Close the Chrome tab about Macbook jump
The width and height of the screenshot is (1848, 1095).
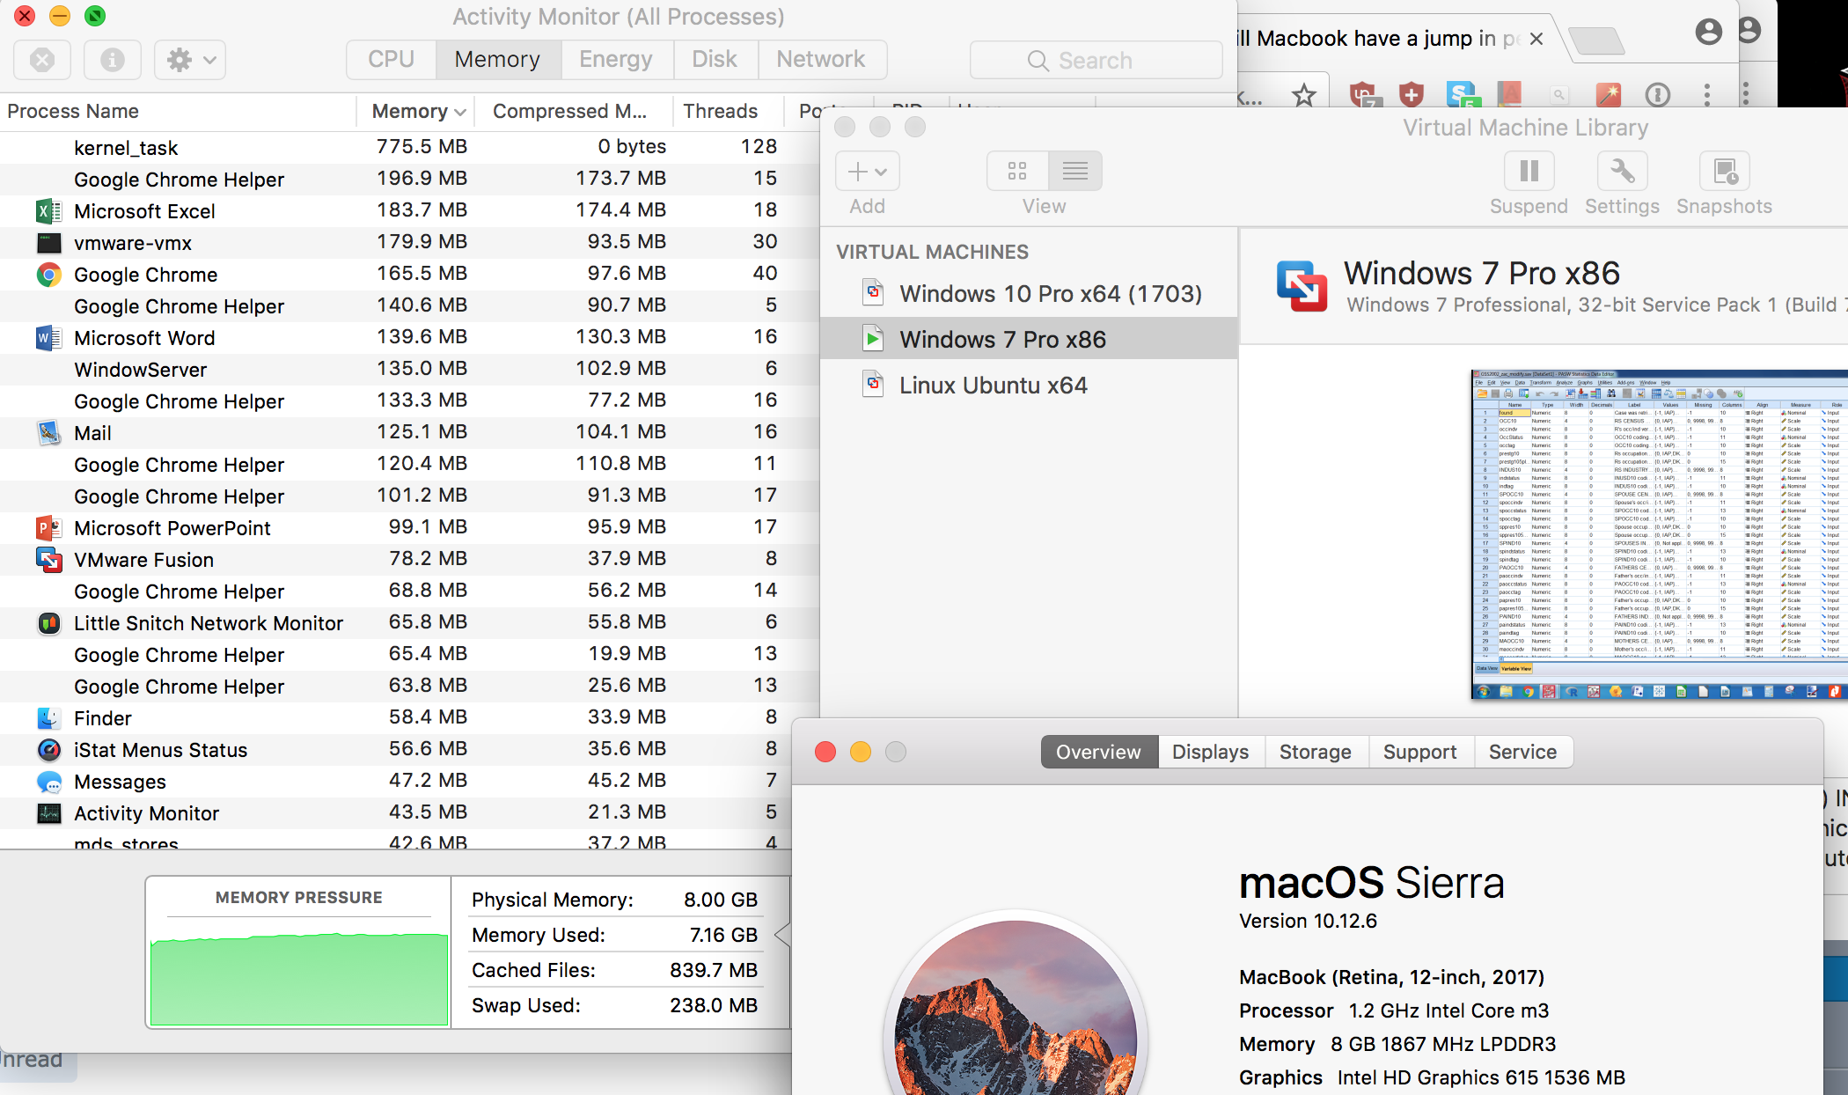click(1536, 39)
